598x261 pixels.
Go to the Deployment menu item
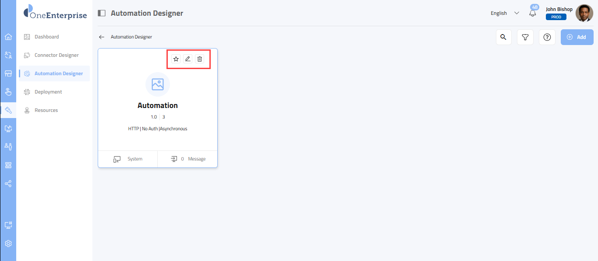tap(48, 92)
